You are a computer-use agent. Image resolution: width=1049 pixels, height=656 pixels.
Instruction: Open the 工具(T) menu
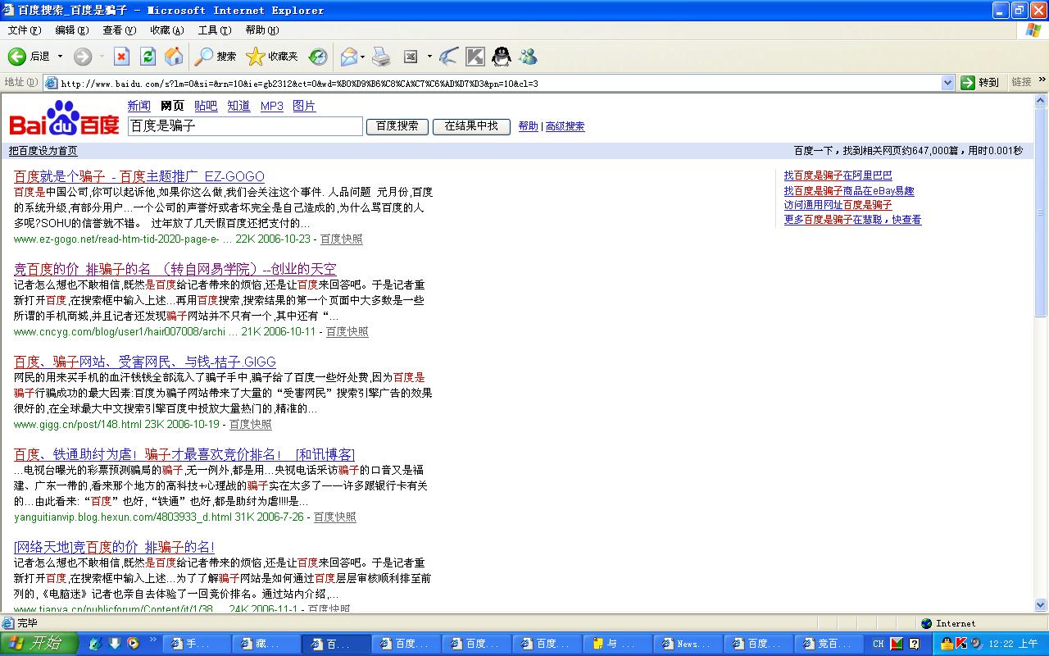[x=215, y=30]
